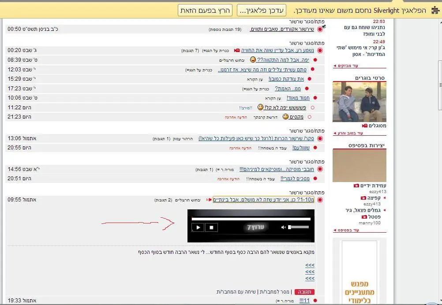This screenshot has width=442, height=305.
Task: Toggle open/close thread above חובבי מוסיקה
Action: click(307, 162)
